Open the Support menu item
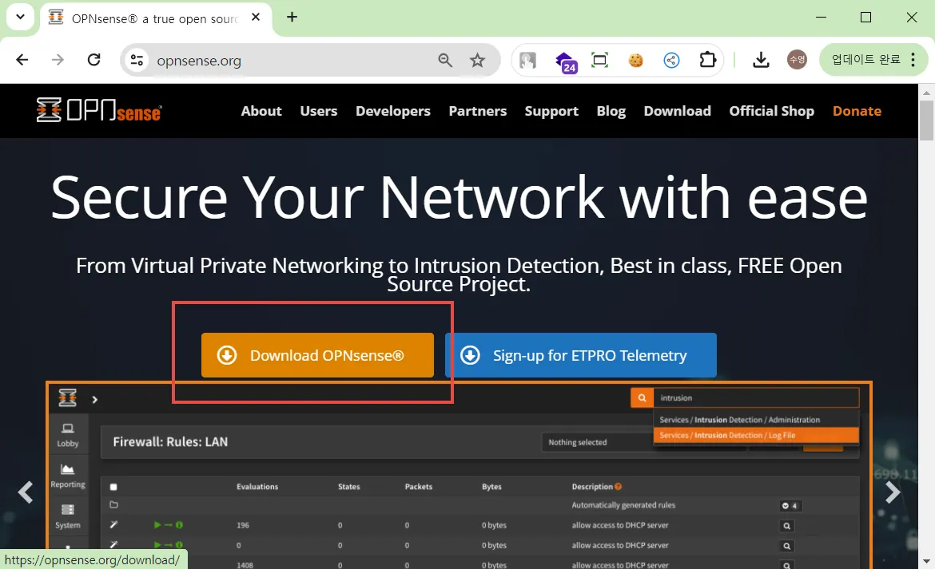 point(551,111)
